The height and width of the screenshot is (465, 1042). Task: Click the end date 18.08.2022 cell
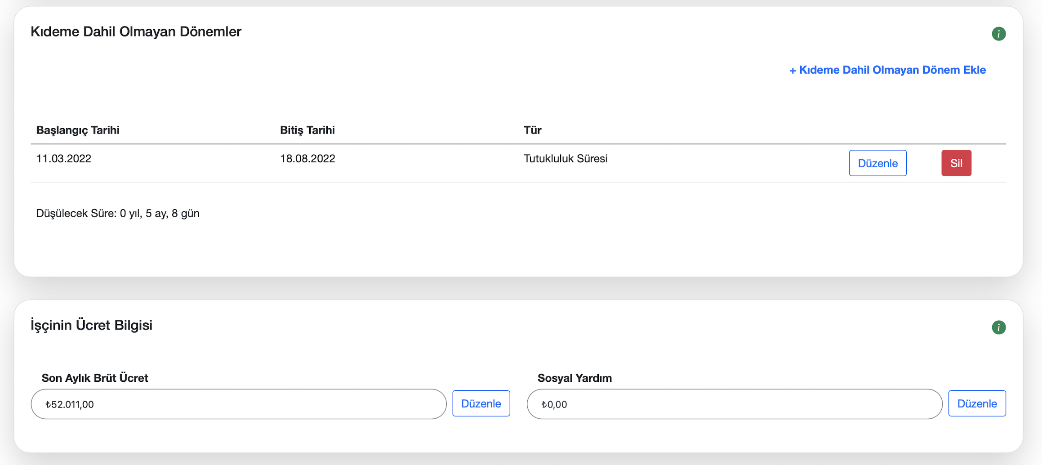[x=307, y=159]
